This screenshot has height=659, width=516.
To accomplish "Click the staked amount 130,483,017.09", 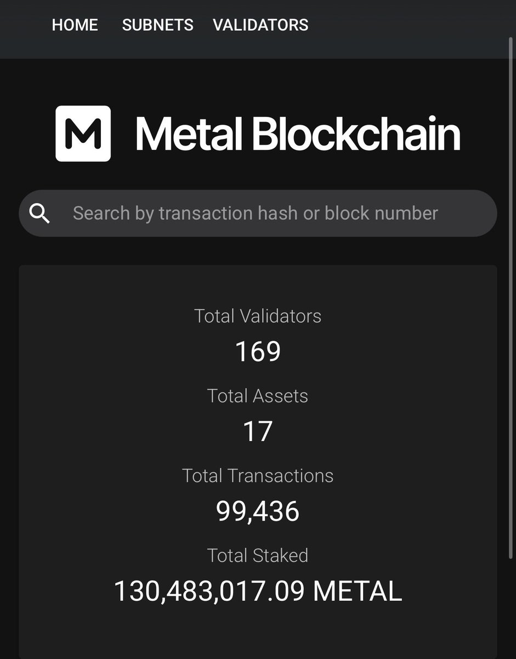I will (x=209, y=591).
